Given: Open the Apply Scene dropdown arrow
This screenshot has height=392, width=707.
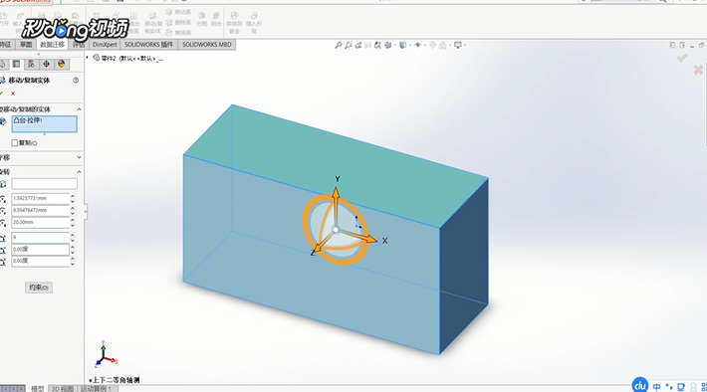Looking at the screenshot, I should (449, 45).
